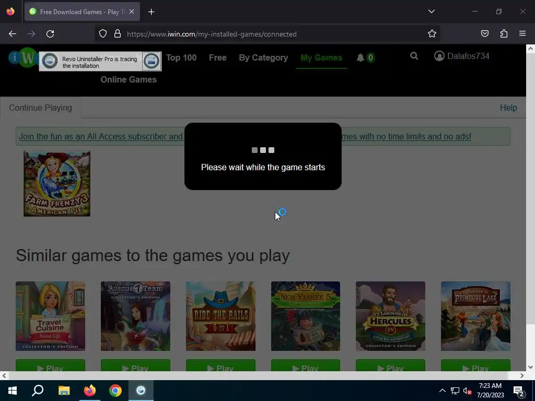This screenshot has width=535, height=401.
Task: Go to the My Games page
Action: coord(321,57)
